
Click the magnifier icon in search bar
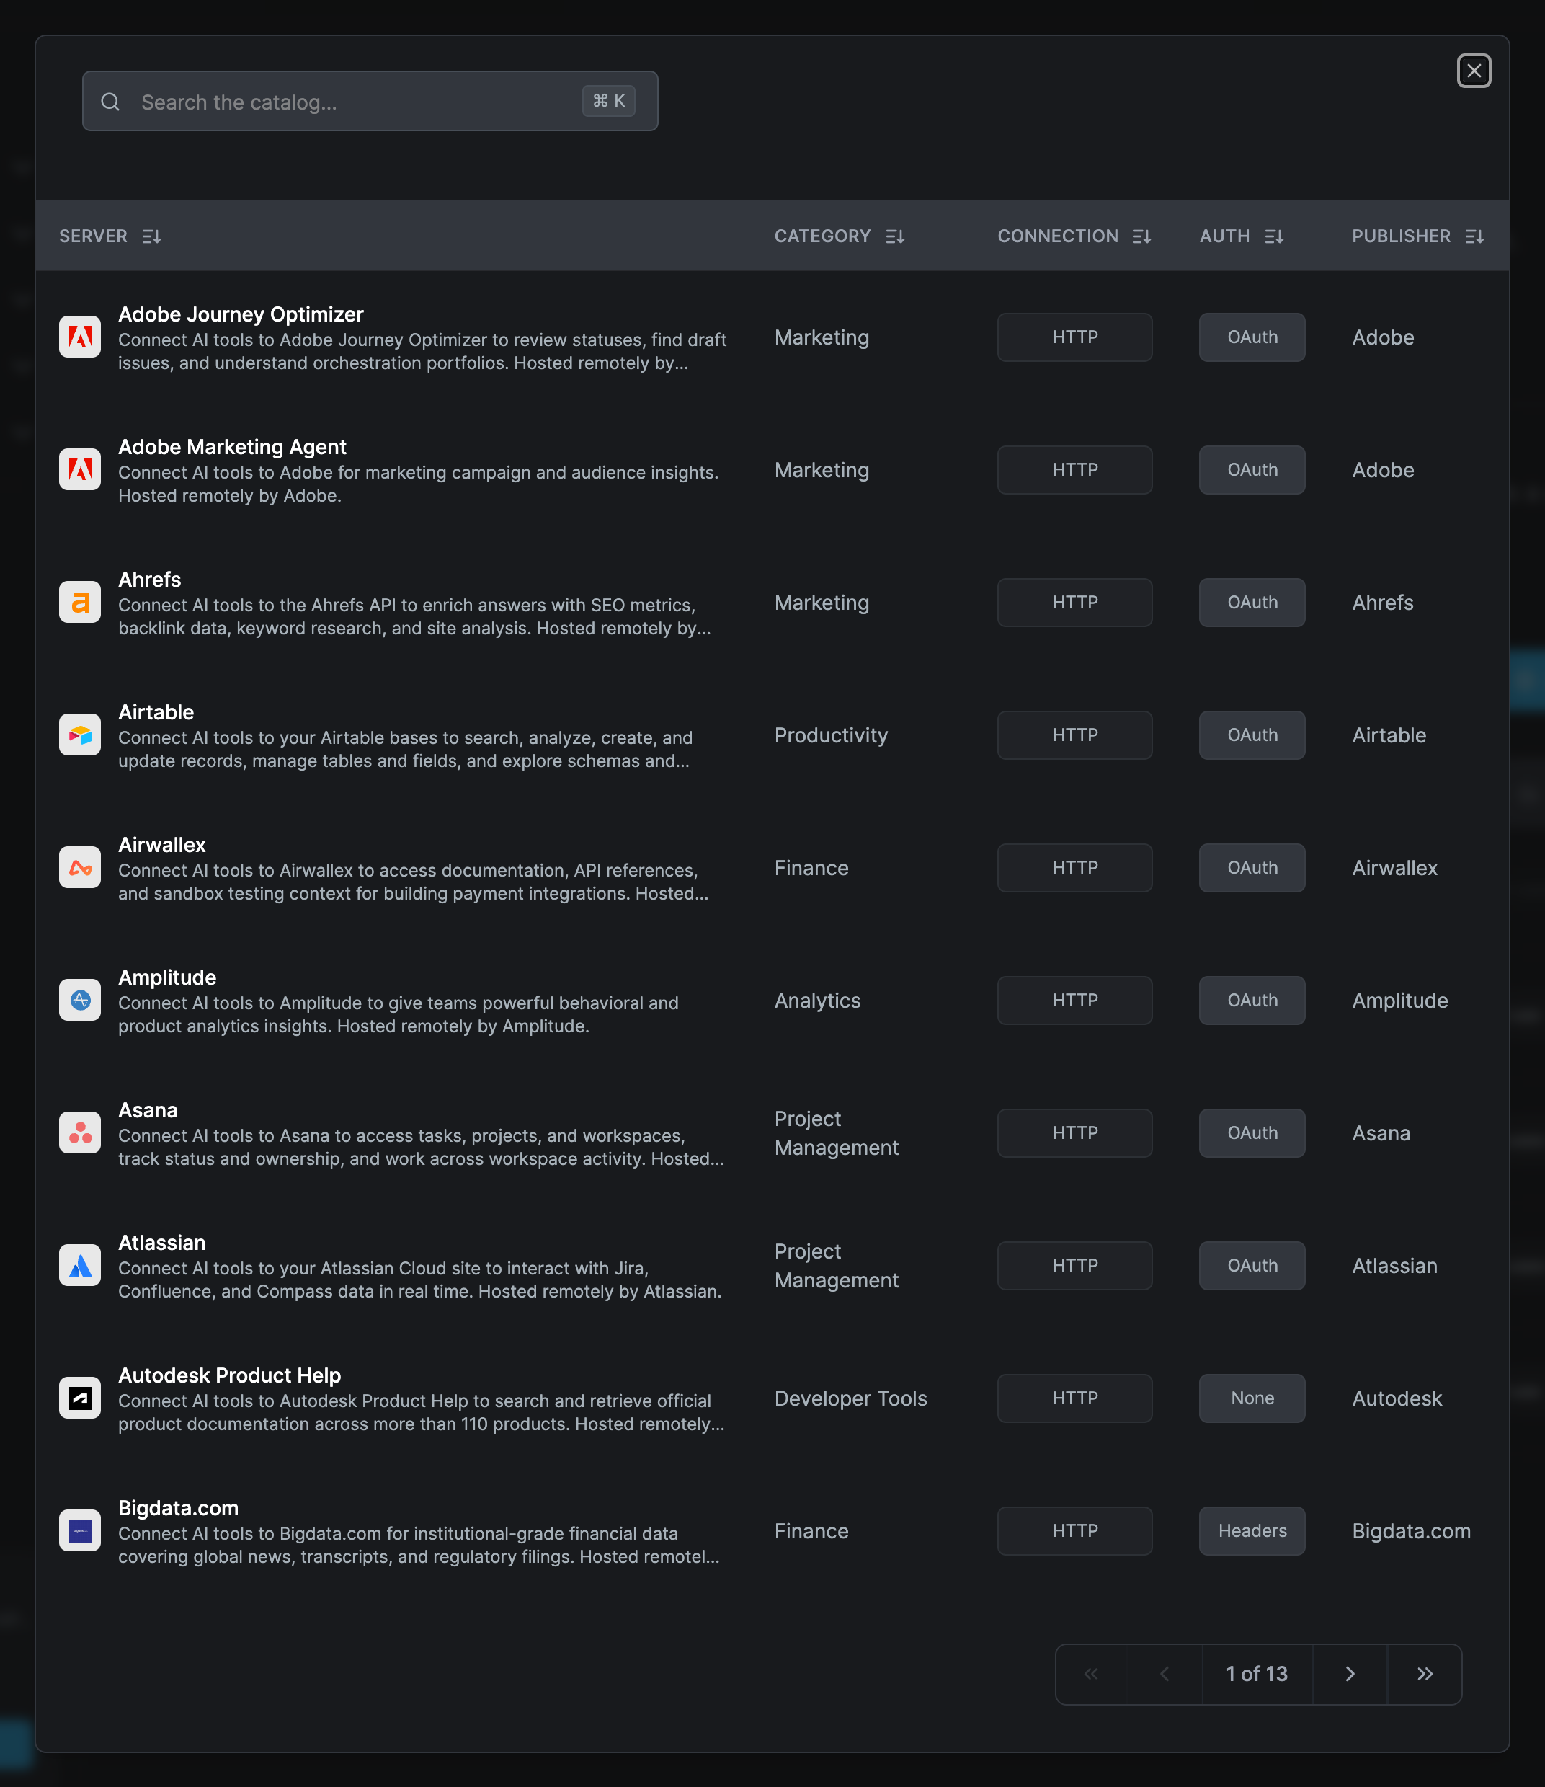110,102
